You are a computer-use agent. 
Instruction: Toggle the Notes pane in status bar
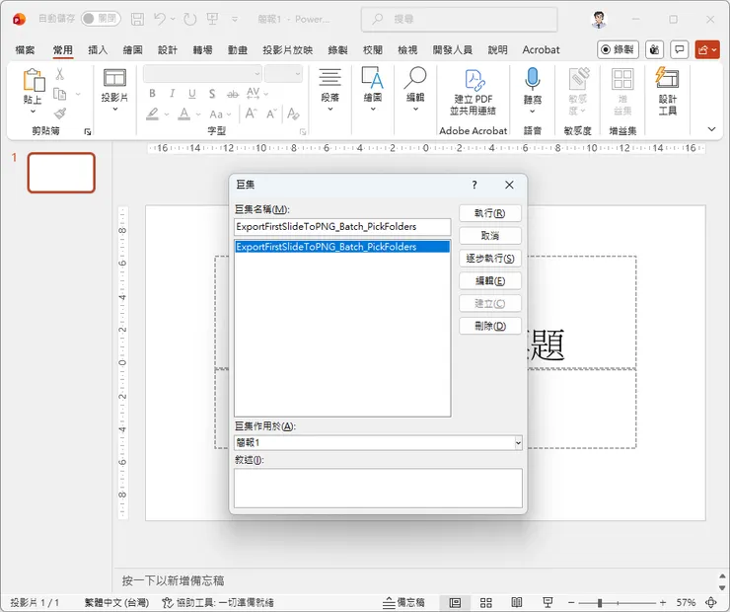pos(403,603)
